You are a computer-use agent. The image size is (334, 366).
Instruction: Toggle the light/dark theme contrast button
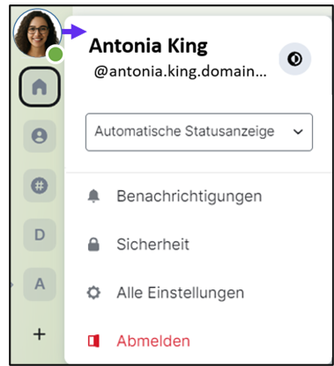click(294, 59)
